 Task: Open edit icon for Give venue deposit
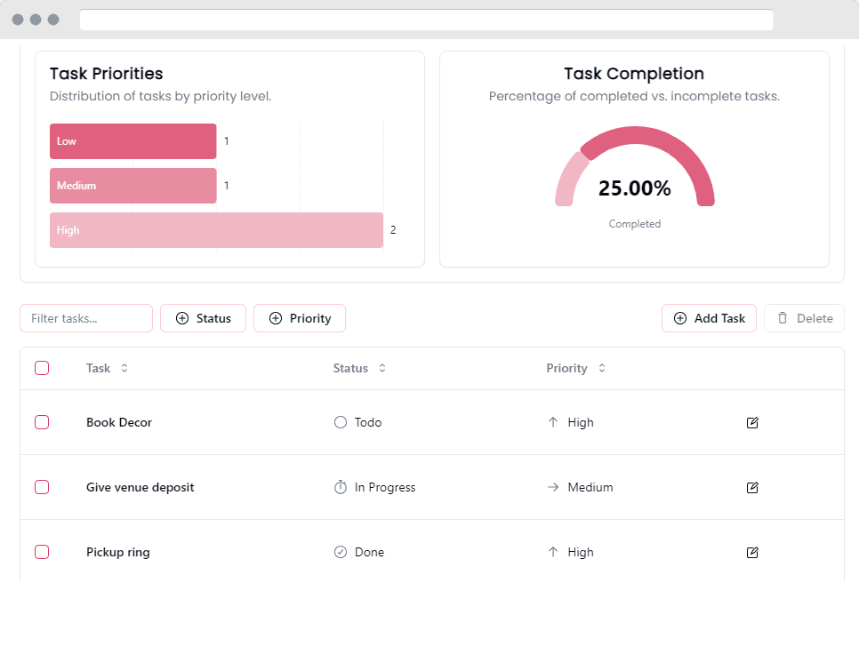(752, 487)
